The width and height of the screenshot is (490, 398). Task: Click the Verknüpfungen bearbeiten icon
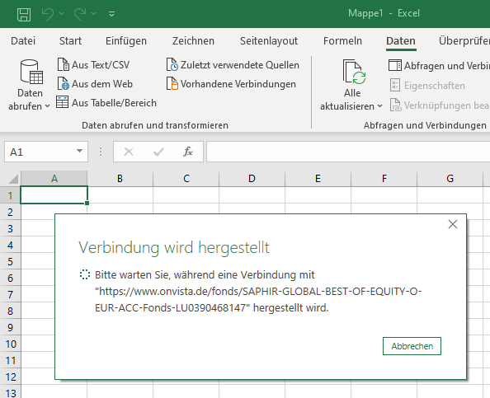coord(395,105)
